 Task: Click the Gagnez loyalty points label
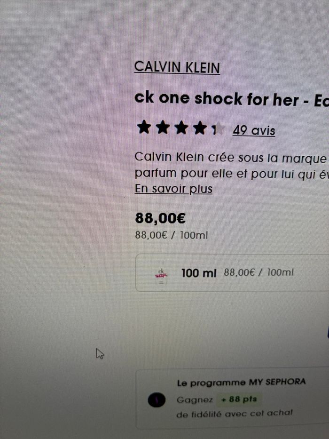(195, 400)
